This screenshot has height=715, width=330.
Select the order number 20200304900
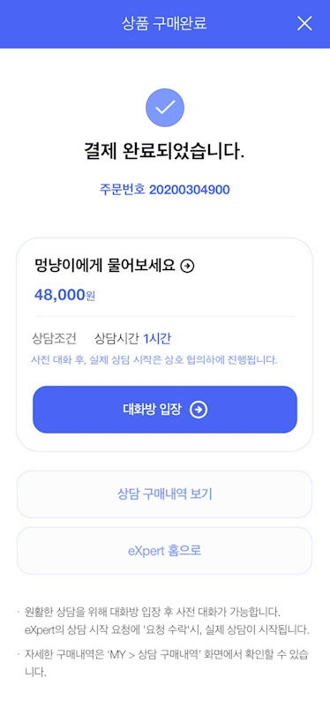point(189,190)
